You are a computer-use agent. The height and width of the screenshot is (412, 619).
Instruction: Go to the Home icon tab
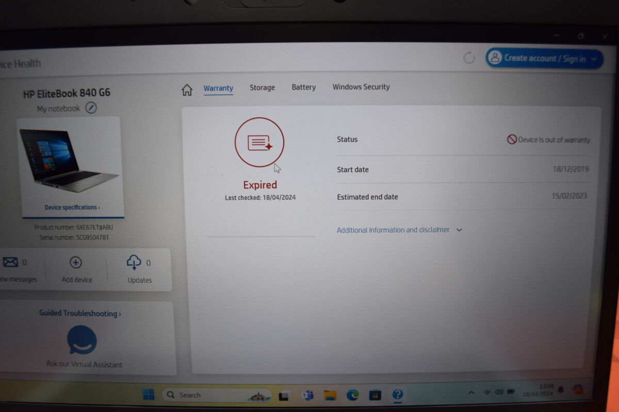pyautogui.click(x=187, y=90)
